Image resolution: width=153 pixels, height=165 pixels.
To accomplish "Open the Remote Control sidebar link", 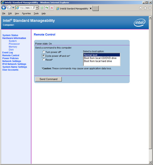I will click(11, 55).
